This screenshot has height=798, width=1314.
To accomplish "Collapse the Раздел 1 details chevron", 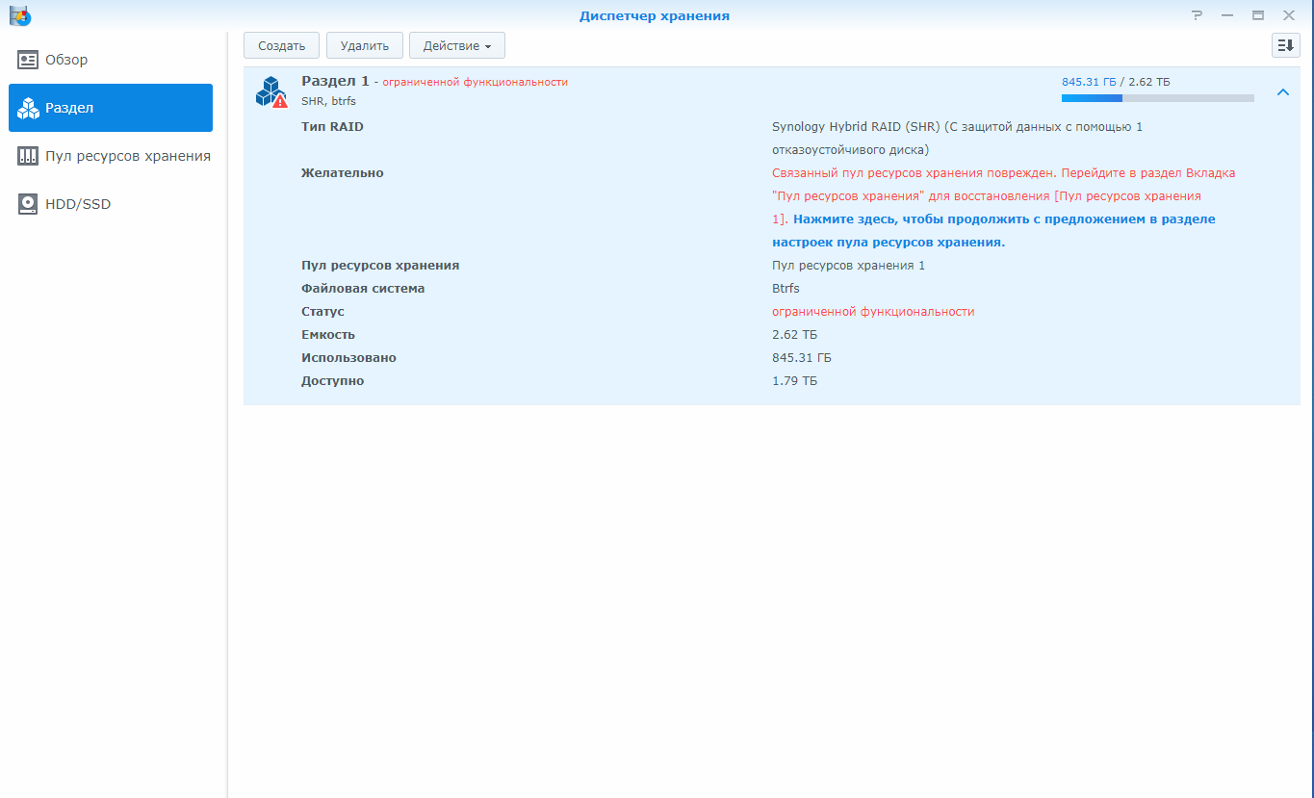I will point(1282,92).
